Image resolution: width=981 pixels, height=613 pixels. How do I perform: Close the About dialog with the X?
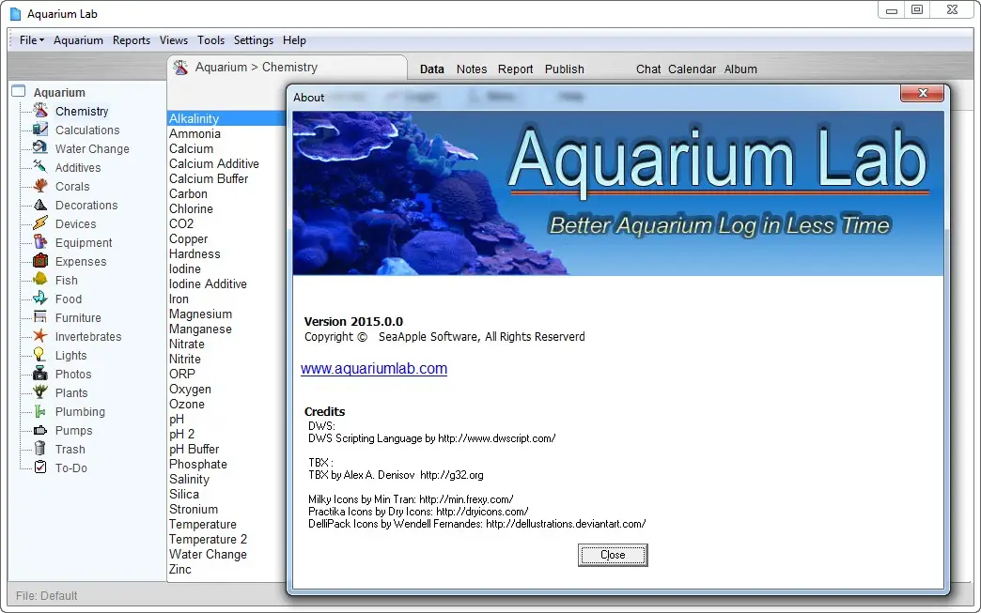pos(922,93)
